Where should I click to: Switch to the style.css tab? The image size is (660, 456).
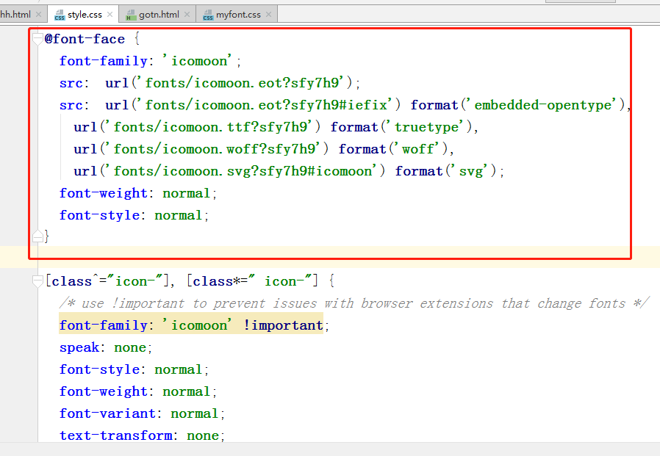click(x=85, y=15)
